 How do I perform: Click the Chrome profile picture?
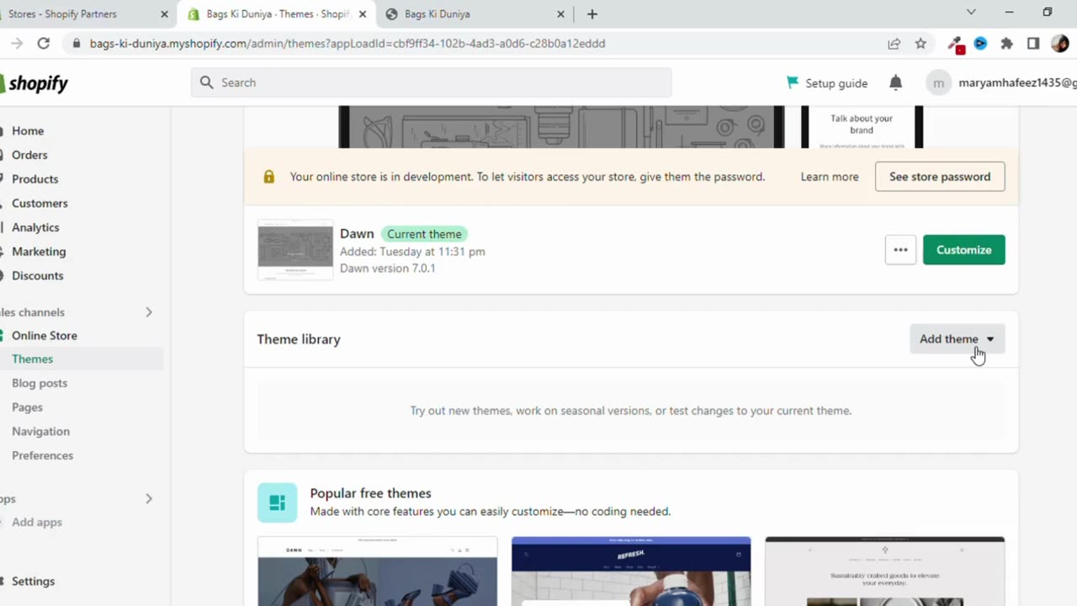(1059, 43)
